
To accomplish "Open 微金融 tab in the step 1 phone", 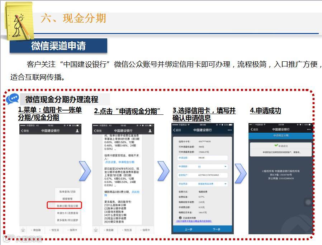I will 36,230.
